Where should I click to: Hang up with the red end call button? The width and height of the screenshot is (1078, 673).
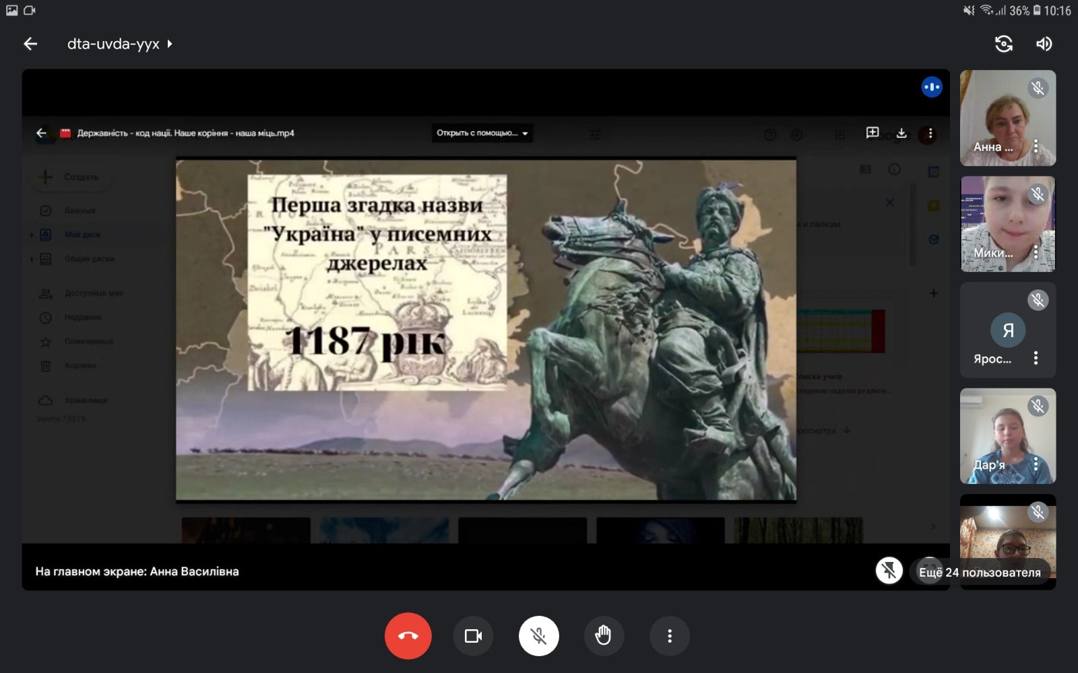coord(408,635)
